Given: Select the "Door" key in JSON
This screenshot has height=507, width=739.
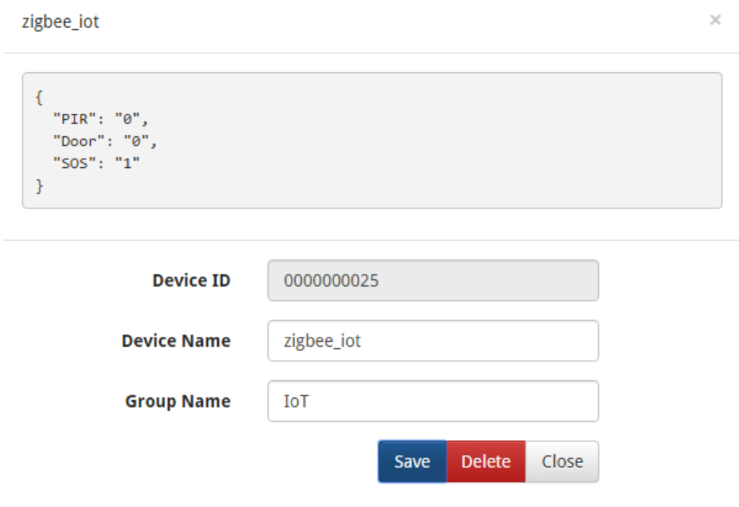Looking at the screenshot, I should point(79,141).
